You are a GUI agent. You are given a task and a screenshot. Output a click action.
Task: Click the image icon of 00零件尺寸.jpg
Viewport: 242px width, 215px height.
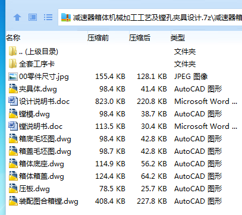13,77
